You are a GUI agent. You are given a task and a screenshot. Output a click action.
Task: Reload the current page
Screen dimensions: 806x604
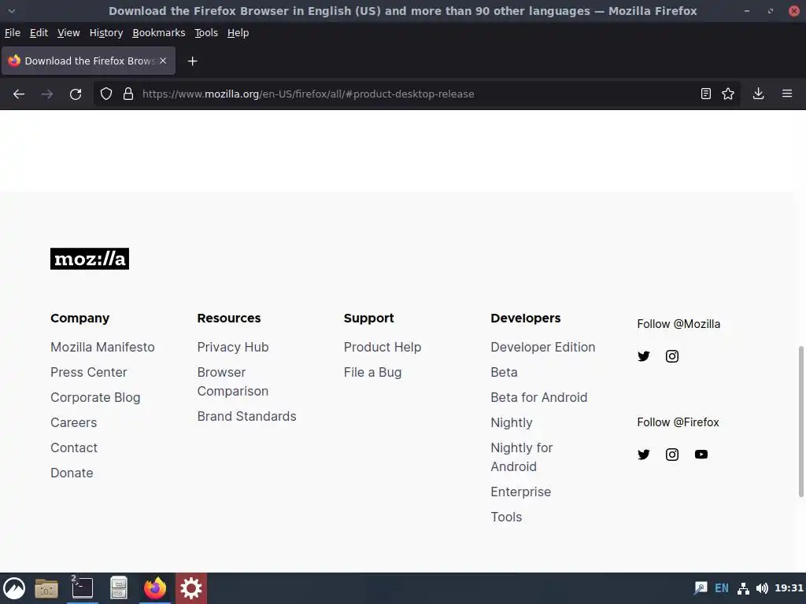click(x=76, y=94)
